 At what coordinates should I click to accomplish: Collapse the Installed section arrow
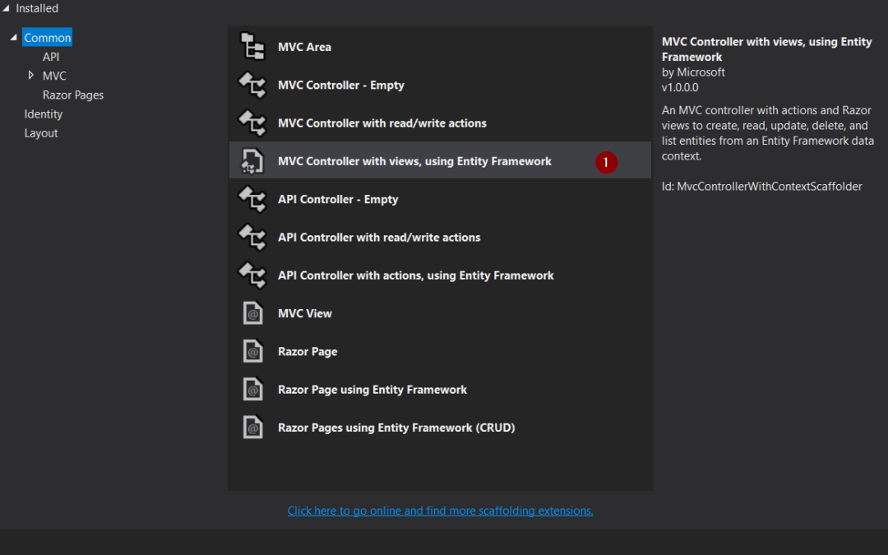point(7,9)
